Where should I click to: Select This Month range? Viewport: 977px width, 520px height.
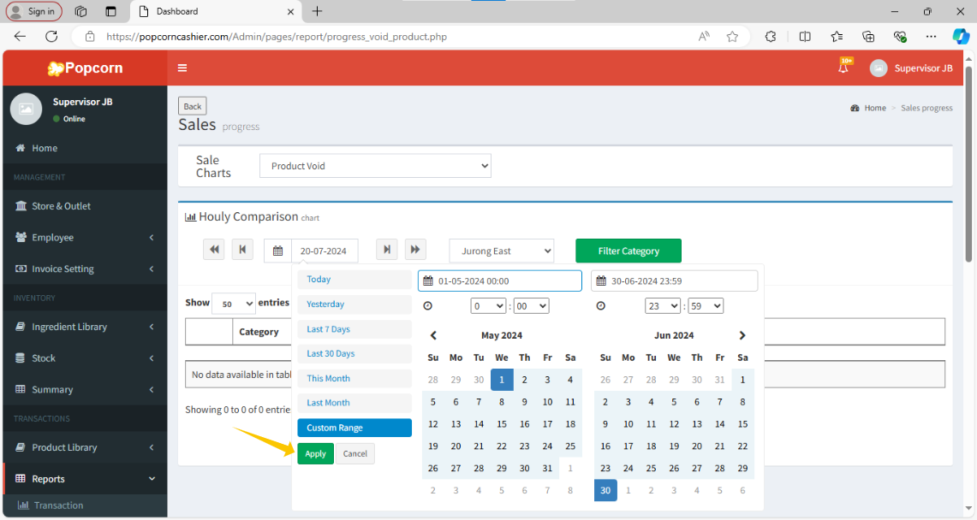[x=354, y=378]
